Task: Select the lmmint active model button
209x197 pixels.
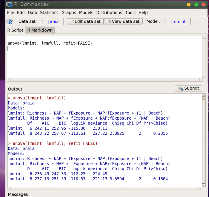Action: tap(176, 22)
